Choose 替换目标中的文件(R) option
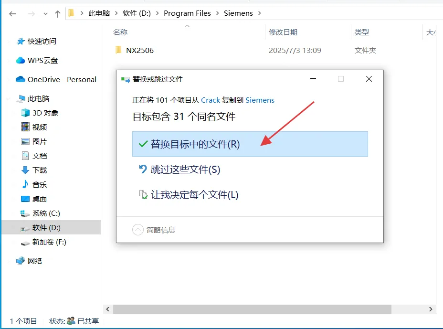Screen dimensions: 443x329 [250, 144]
